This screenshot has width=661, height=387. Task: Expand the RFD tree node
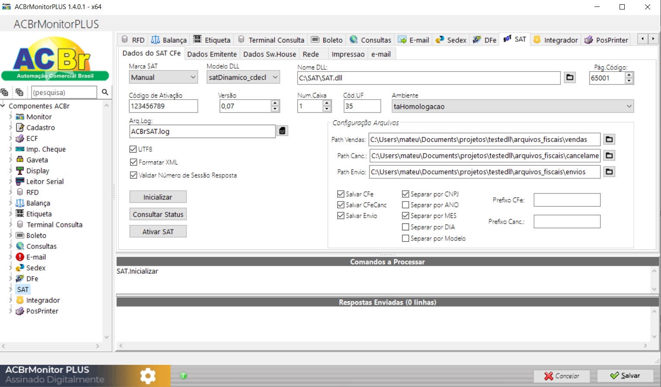coord(10,192)
